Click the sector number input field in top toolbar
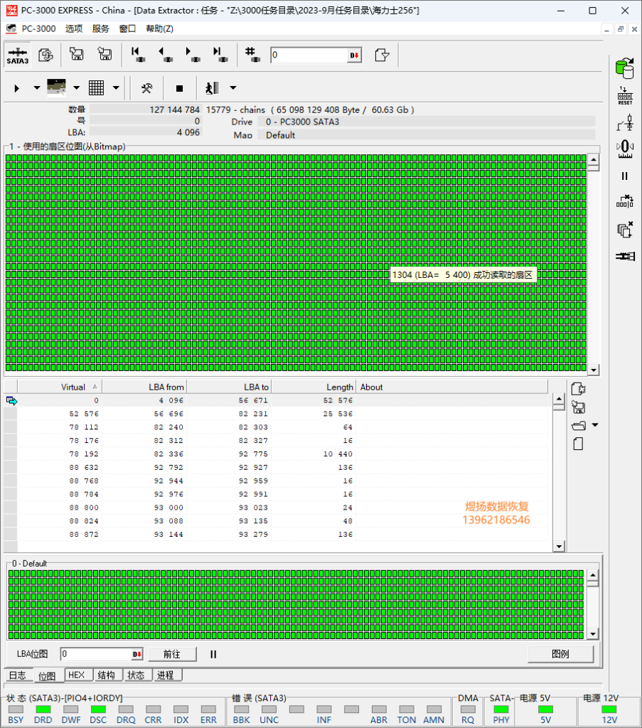Image resolution: width=642 pixels, height=728 pixels. tap(309, 55)
